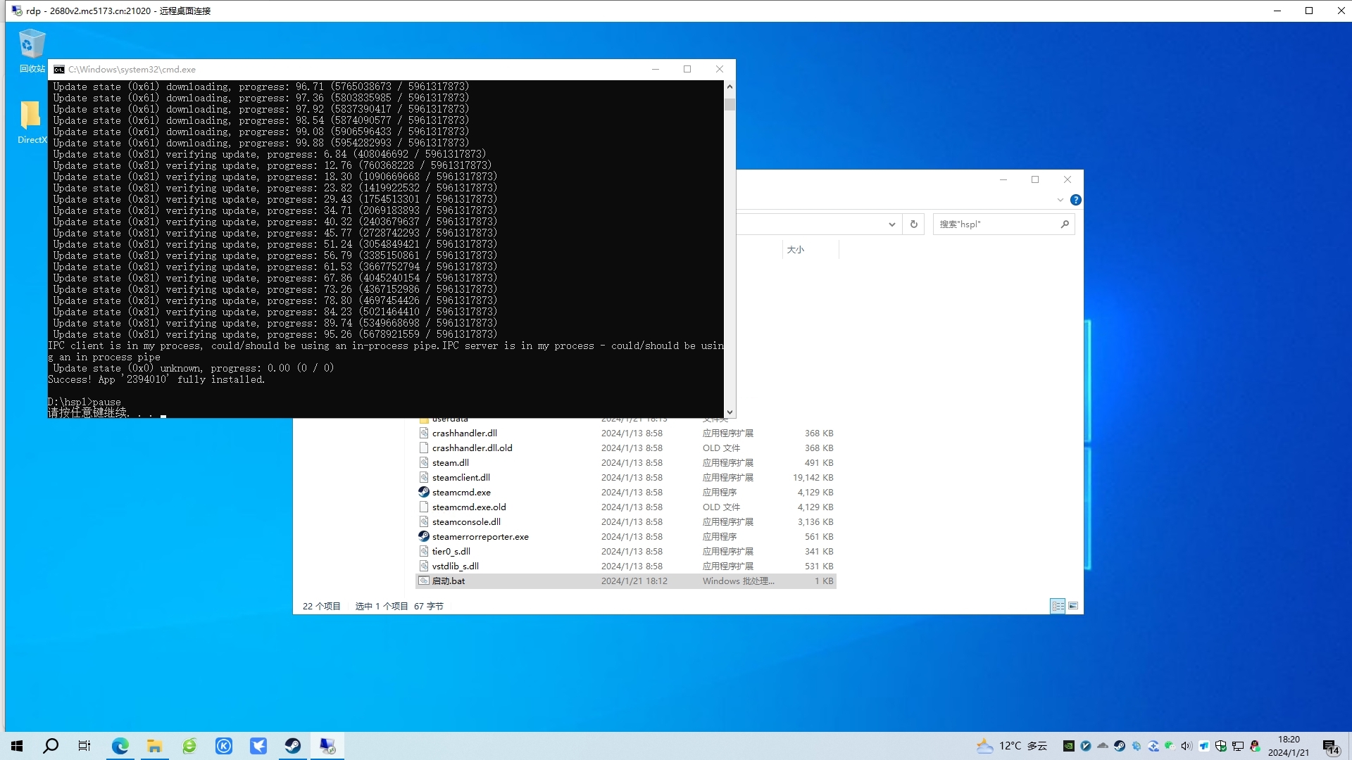The image size is (1352, 760).
Task: Click the search magnifier in Explorer search box
Action: 1064,224
